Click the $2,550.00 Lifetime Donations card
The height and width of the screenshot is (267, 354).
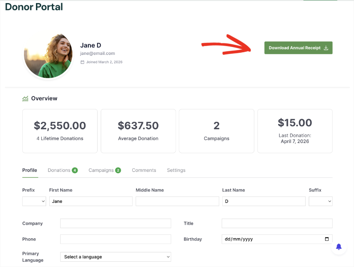tap(60, 131)
